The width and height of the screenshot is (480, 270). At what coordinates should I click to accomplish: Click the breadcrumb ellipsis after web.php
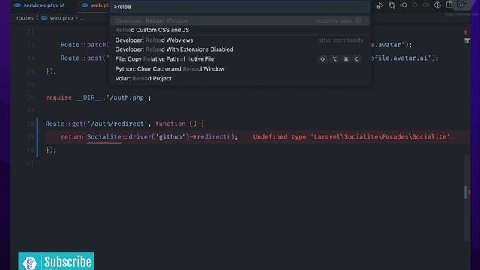coord(82,18)
